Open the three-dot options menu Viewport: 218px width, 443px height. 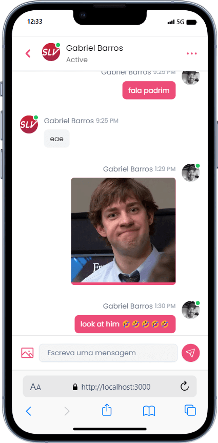click(x=191, y=53)
